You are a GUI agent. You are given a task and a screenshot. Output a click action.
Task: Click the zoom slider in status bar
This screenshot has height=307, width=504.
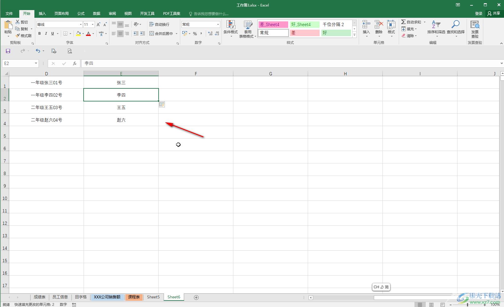467,304
